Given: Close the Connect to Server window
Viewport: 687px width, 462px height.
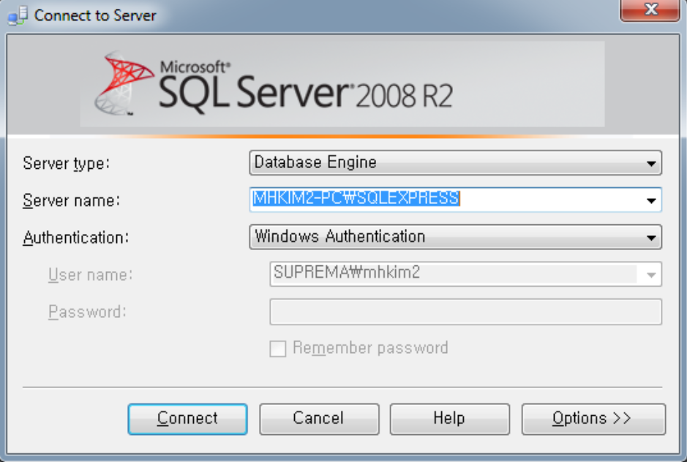Looking at the screenshot, I should 650,10.
